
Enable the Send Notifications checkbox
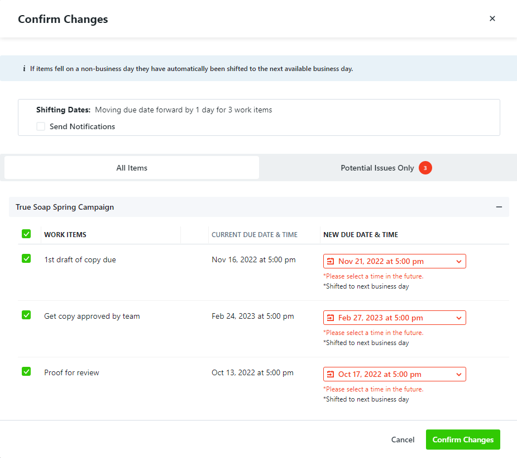tap(41, 126)
